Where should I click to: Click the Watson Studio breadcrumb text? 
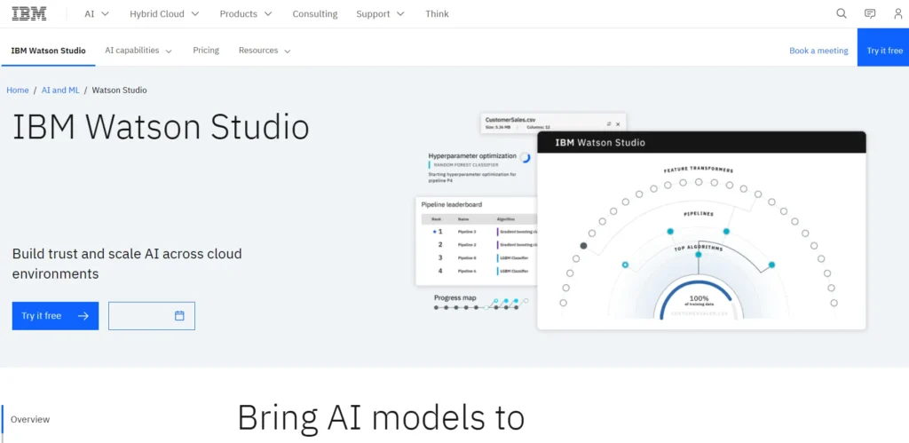[120, 90]
